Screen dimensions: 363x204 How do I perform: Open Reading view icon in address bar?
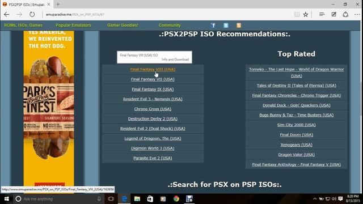tap(297, 14)
